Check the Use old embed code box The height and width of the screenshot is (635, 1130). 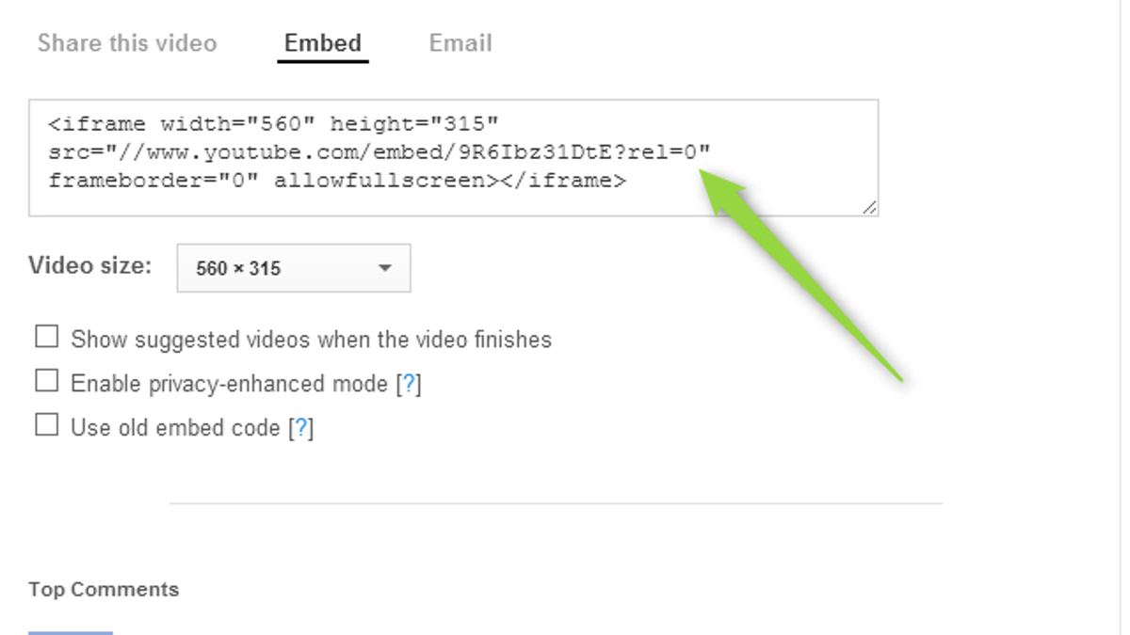pyautogui.click(x=46, y=425)
